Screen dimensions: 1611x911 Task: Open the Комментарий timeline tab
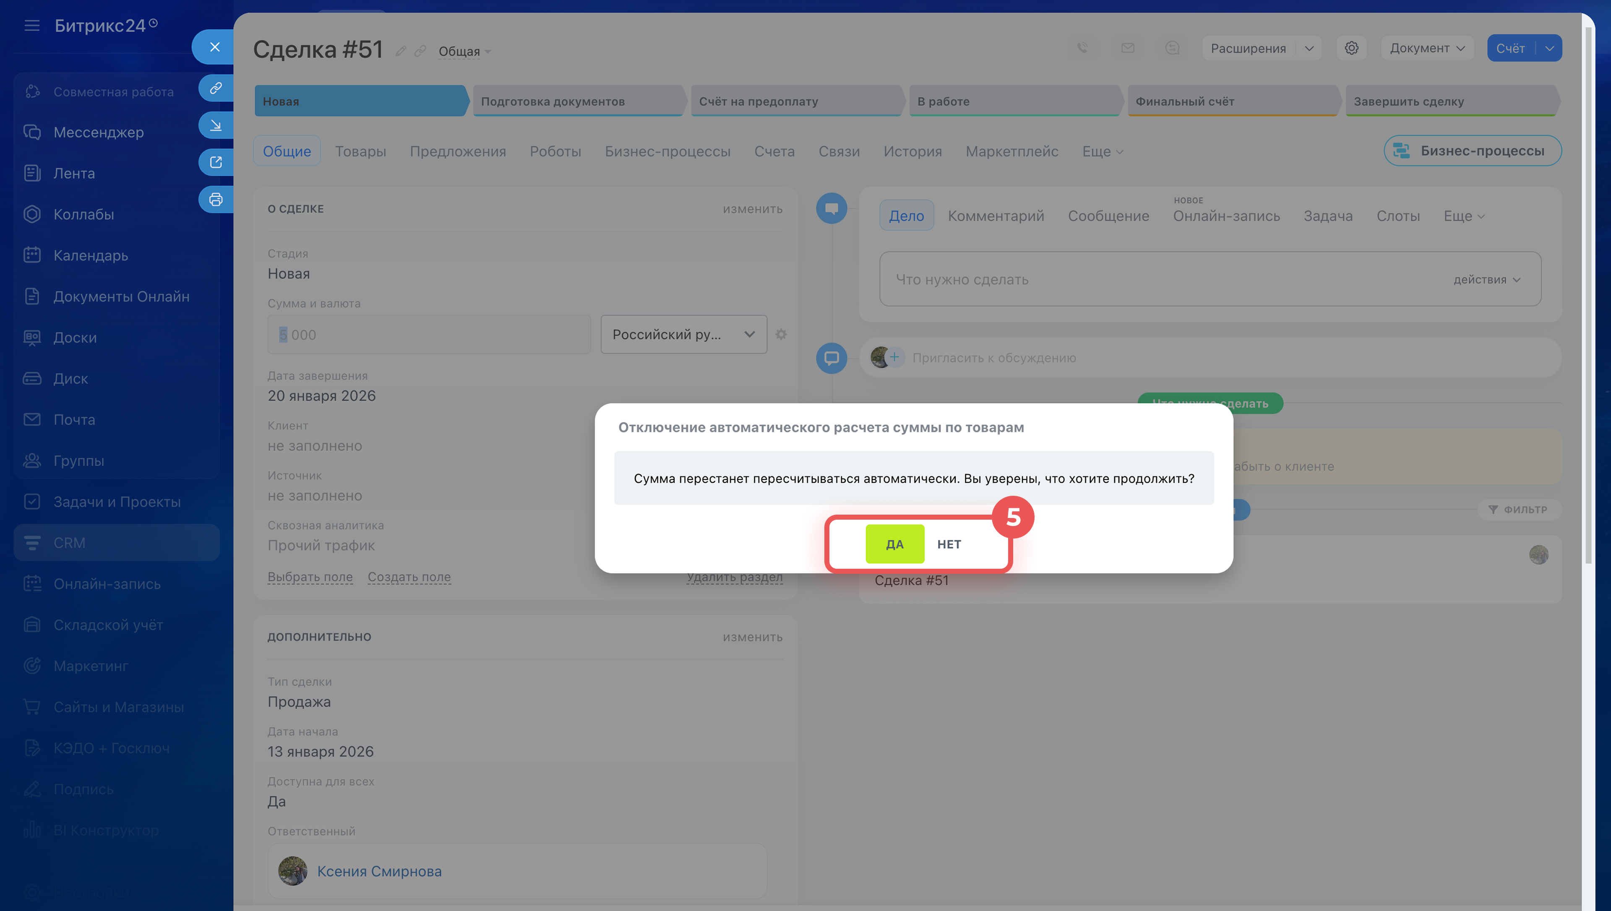[x=996, y=216]
